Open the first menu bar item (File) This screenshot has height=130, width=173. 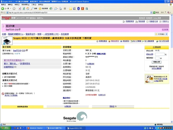pyautogui.click(x=4, y=5)
